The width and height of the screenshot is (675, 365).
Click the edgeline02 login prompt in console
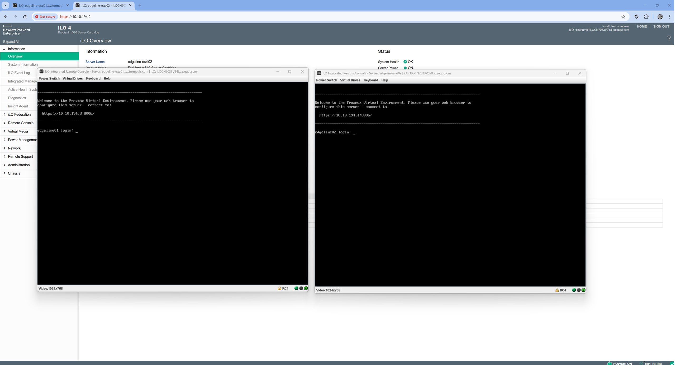point(335,132)
